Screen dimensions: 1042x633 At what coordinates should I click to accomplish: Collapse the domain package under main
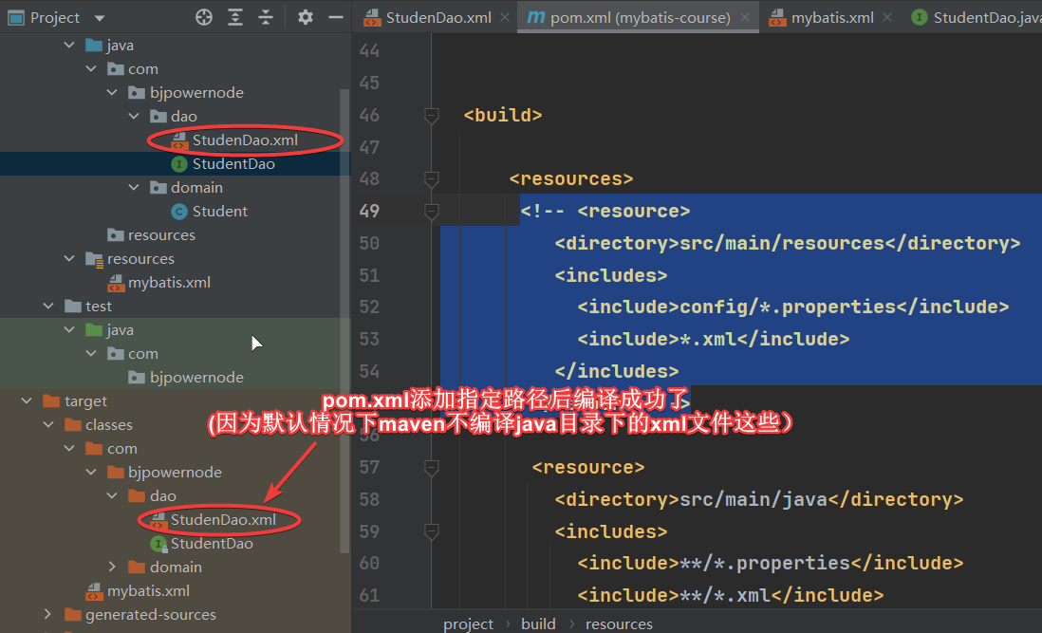134,187
